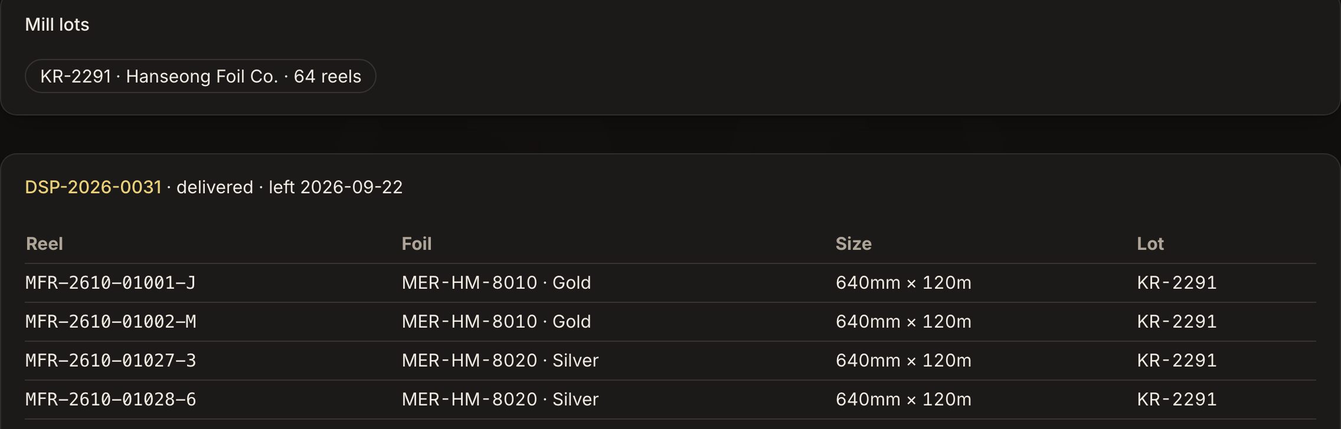Select the Foil column header
This screenshot has width=1341, height=429.
(417, 244)
